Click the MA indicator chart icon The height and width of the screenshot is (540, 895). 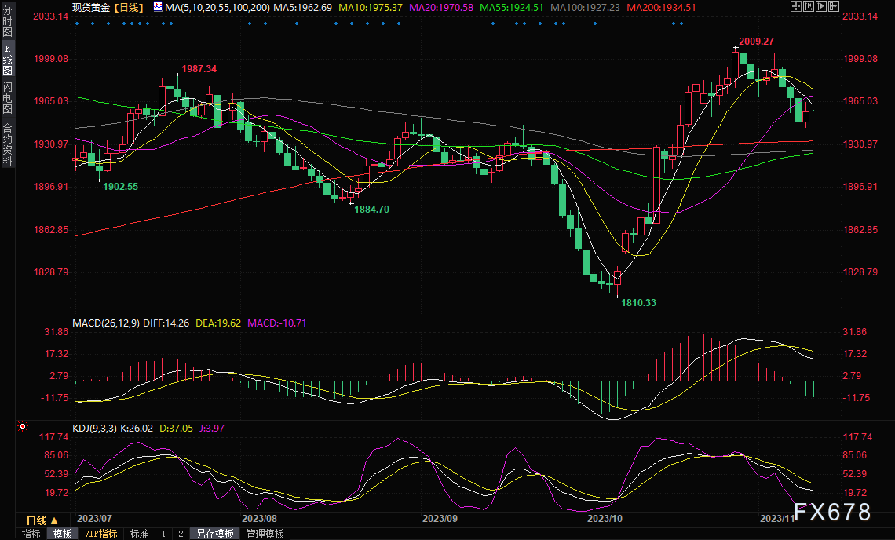click(x=158, y=7)
